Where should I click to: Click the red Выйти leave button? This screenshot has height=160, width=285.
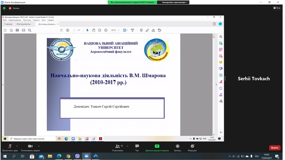(x=275, y=148)
